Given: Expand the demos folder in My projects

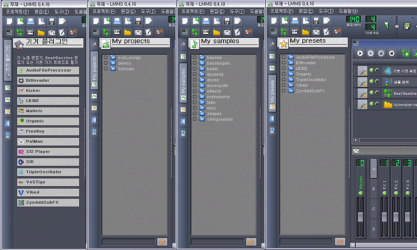Looking at the screenshot, I should click(x=105, y=63).
